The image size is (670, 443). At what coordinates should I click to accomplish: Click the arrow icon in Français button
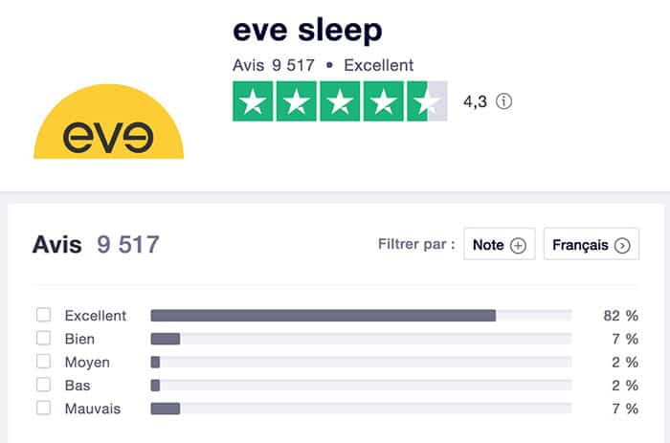point(623,246)
